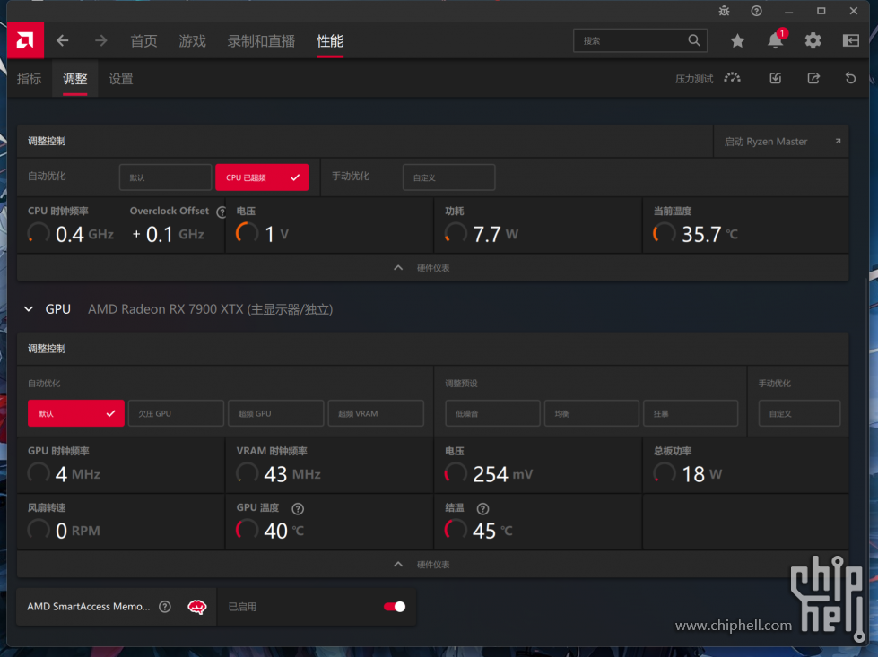Select the 狂暴 tuning preset
Screen dimensions: 878x657
(x=691, y=413)
